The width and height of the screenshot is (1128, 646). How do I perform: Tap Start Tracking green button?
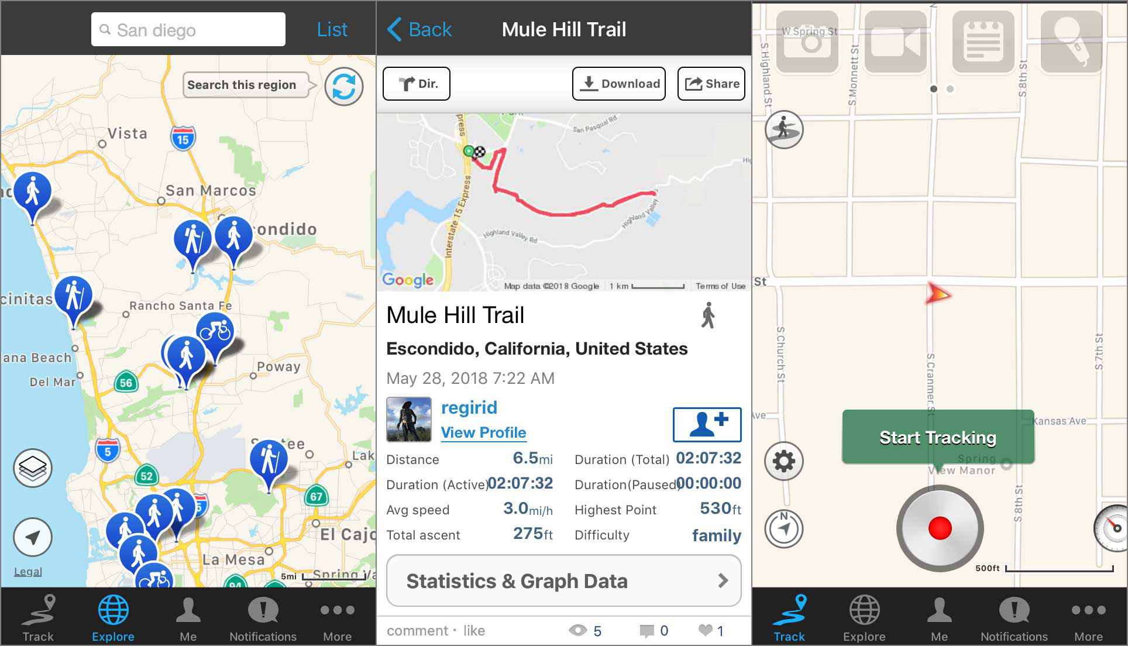click(937, 437)
